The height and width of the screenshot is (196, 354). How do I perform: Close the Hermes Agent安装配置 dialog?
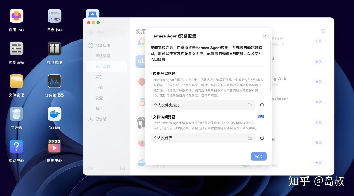[264, 36]
